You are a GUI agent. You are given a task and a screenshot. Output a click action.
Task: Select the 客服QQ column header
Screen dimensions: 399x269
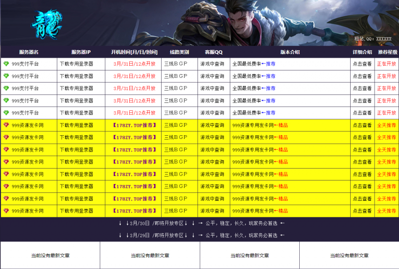(214, 52)
